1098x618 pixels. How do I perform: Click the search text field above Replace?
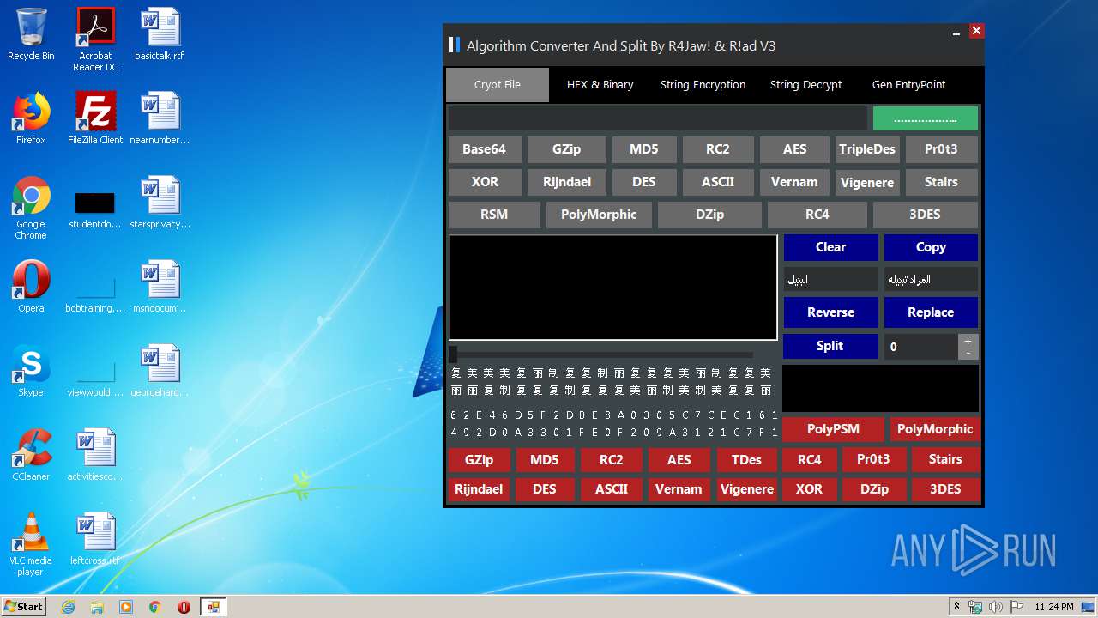pos(931,279)
